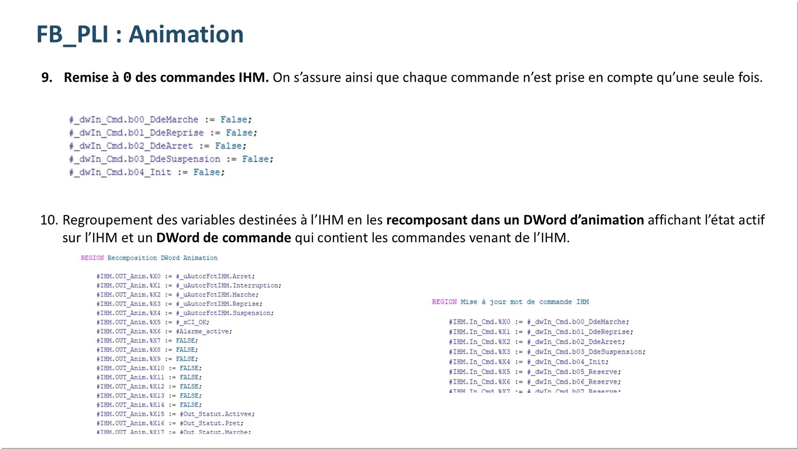
Task: Select the OUT_Anim.%X15 Out_Statut.Activee line
Action: coord(175,414)
